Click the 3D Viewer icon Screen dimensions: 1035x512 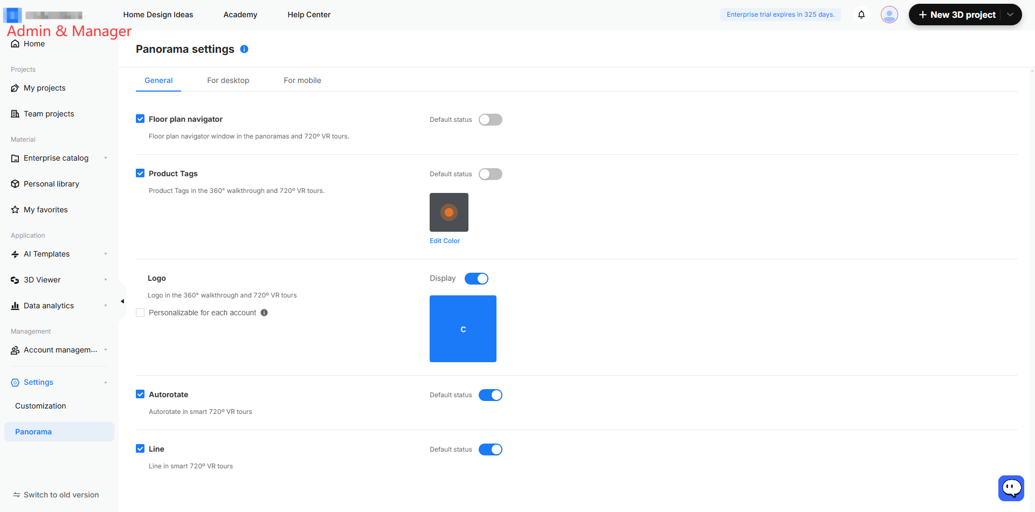(15, 280)
